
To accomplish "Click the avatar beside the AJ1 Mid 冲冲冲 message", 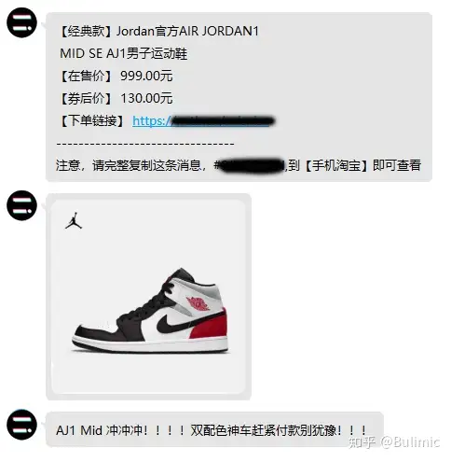I will [x=21, y=425].
